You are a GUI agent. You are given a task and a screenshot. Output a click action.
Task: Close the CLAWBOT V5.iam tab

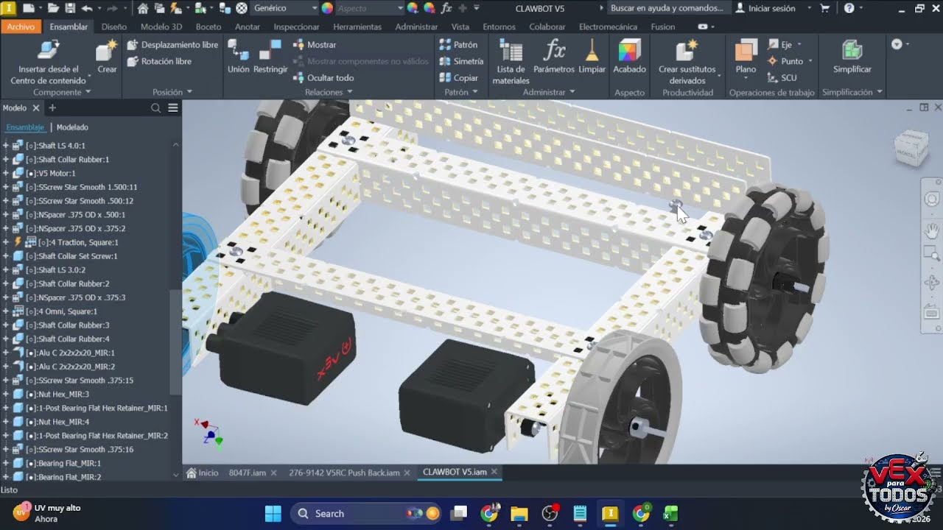(x=494, y=472)
